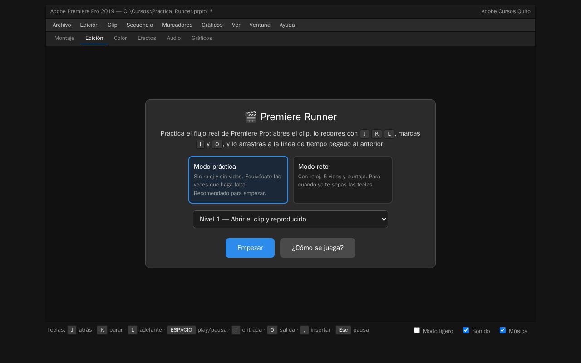
Task: Click the Adobe Cursos Quito title text
Action: pos(506,11)
